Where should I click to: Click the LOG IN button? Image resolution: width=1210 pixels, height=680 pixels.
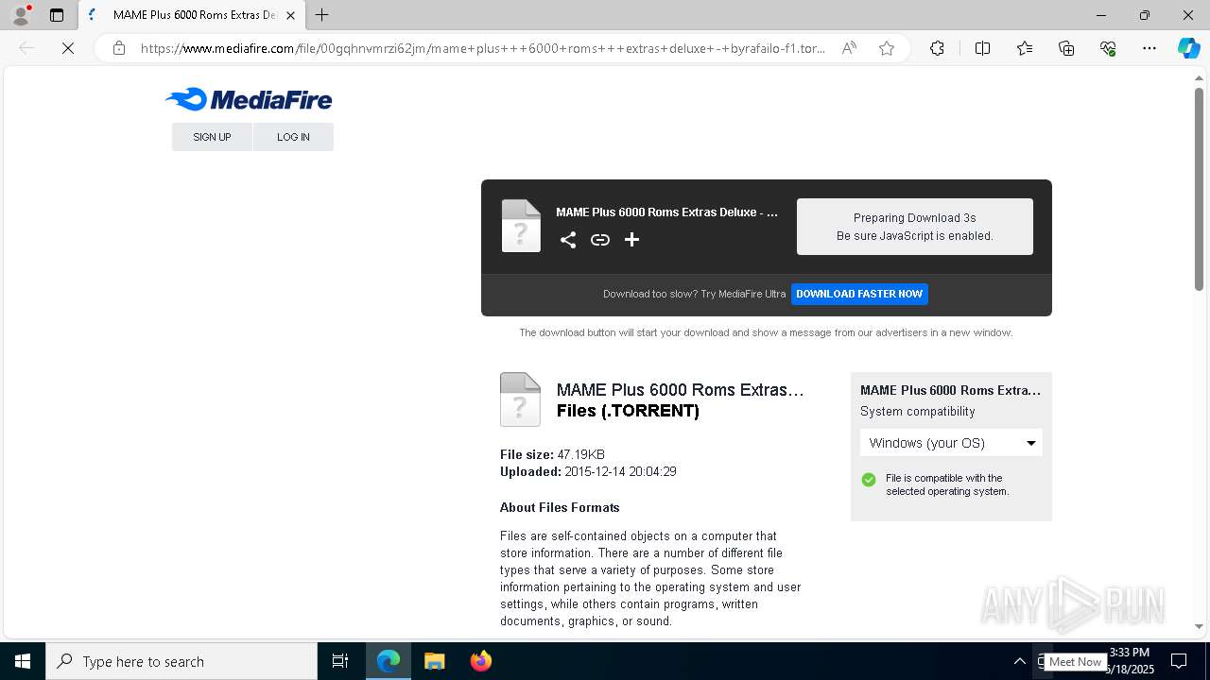point(293,137)
